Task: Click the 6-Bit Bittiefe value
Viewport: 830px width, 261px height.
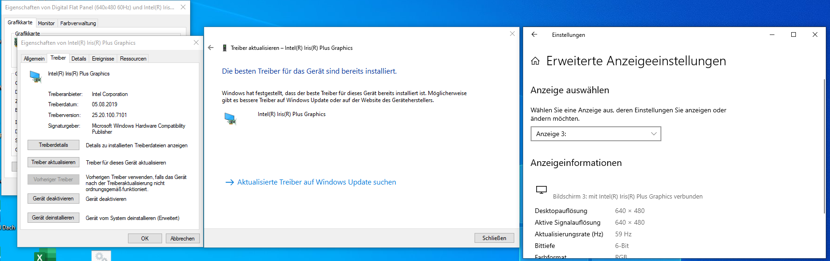Action: [x=622, y=246]
